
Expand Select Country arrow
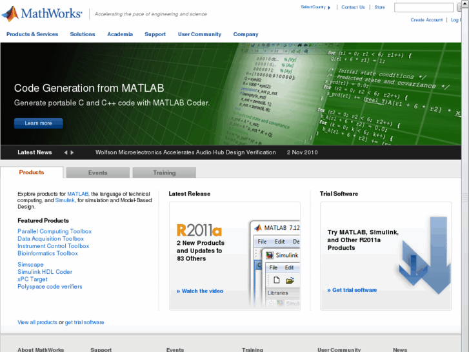[x=329, y=8]
